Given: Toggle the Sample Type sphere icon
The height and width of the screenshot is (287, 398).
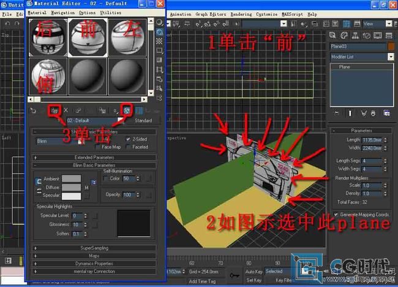Looking at the screenshot, I should 159,22.
